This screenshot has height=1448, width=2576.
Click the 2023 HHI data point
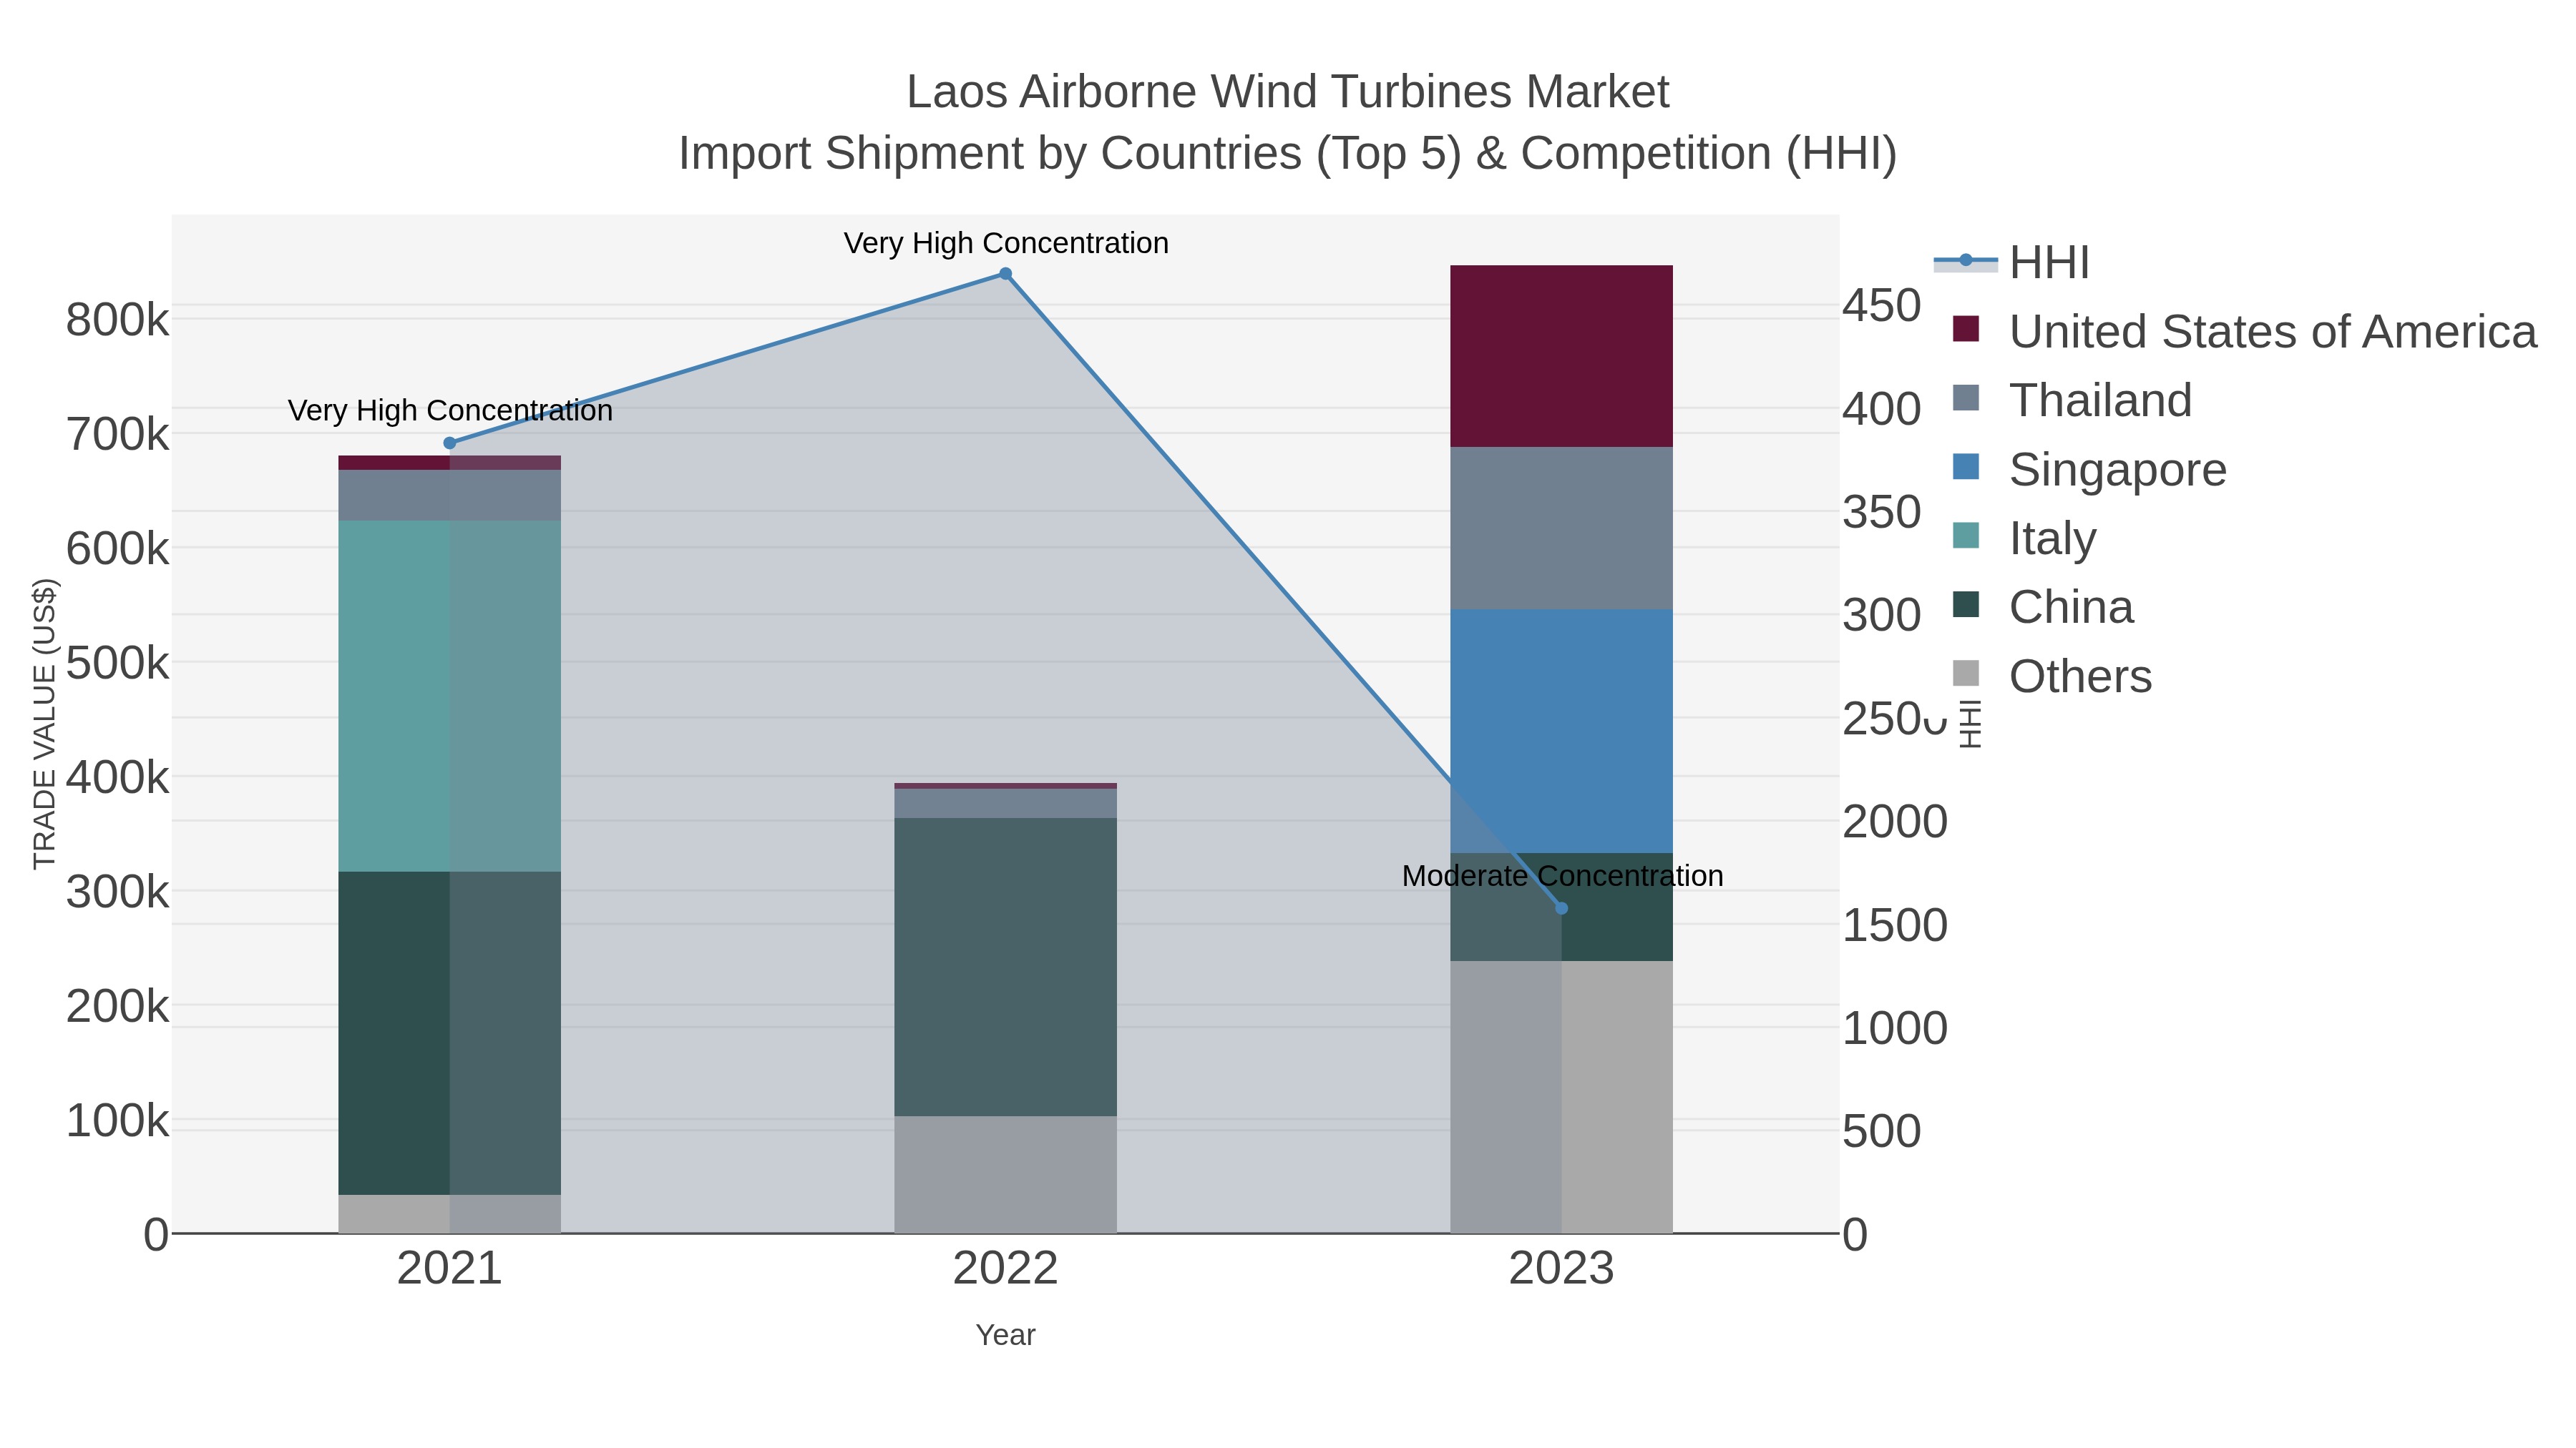(1562, 908)
